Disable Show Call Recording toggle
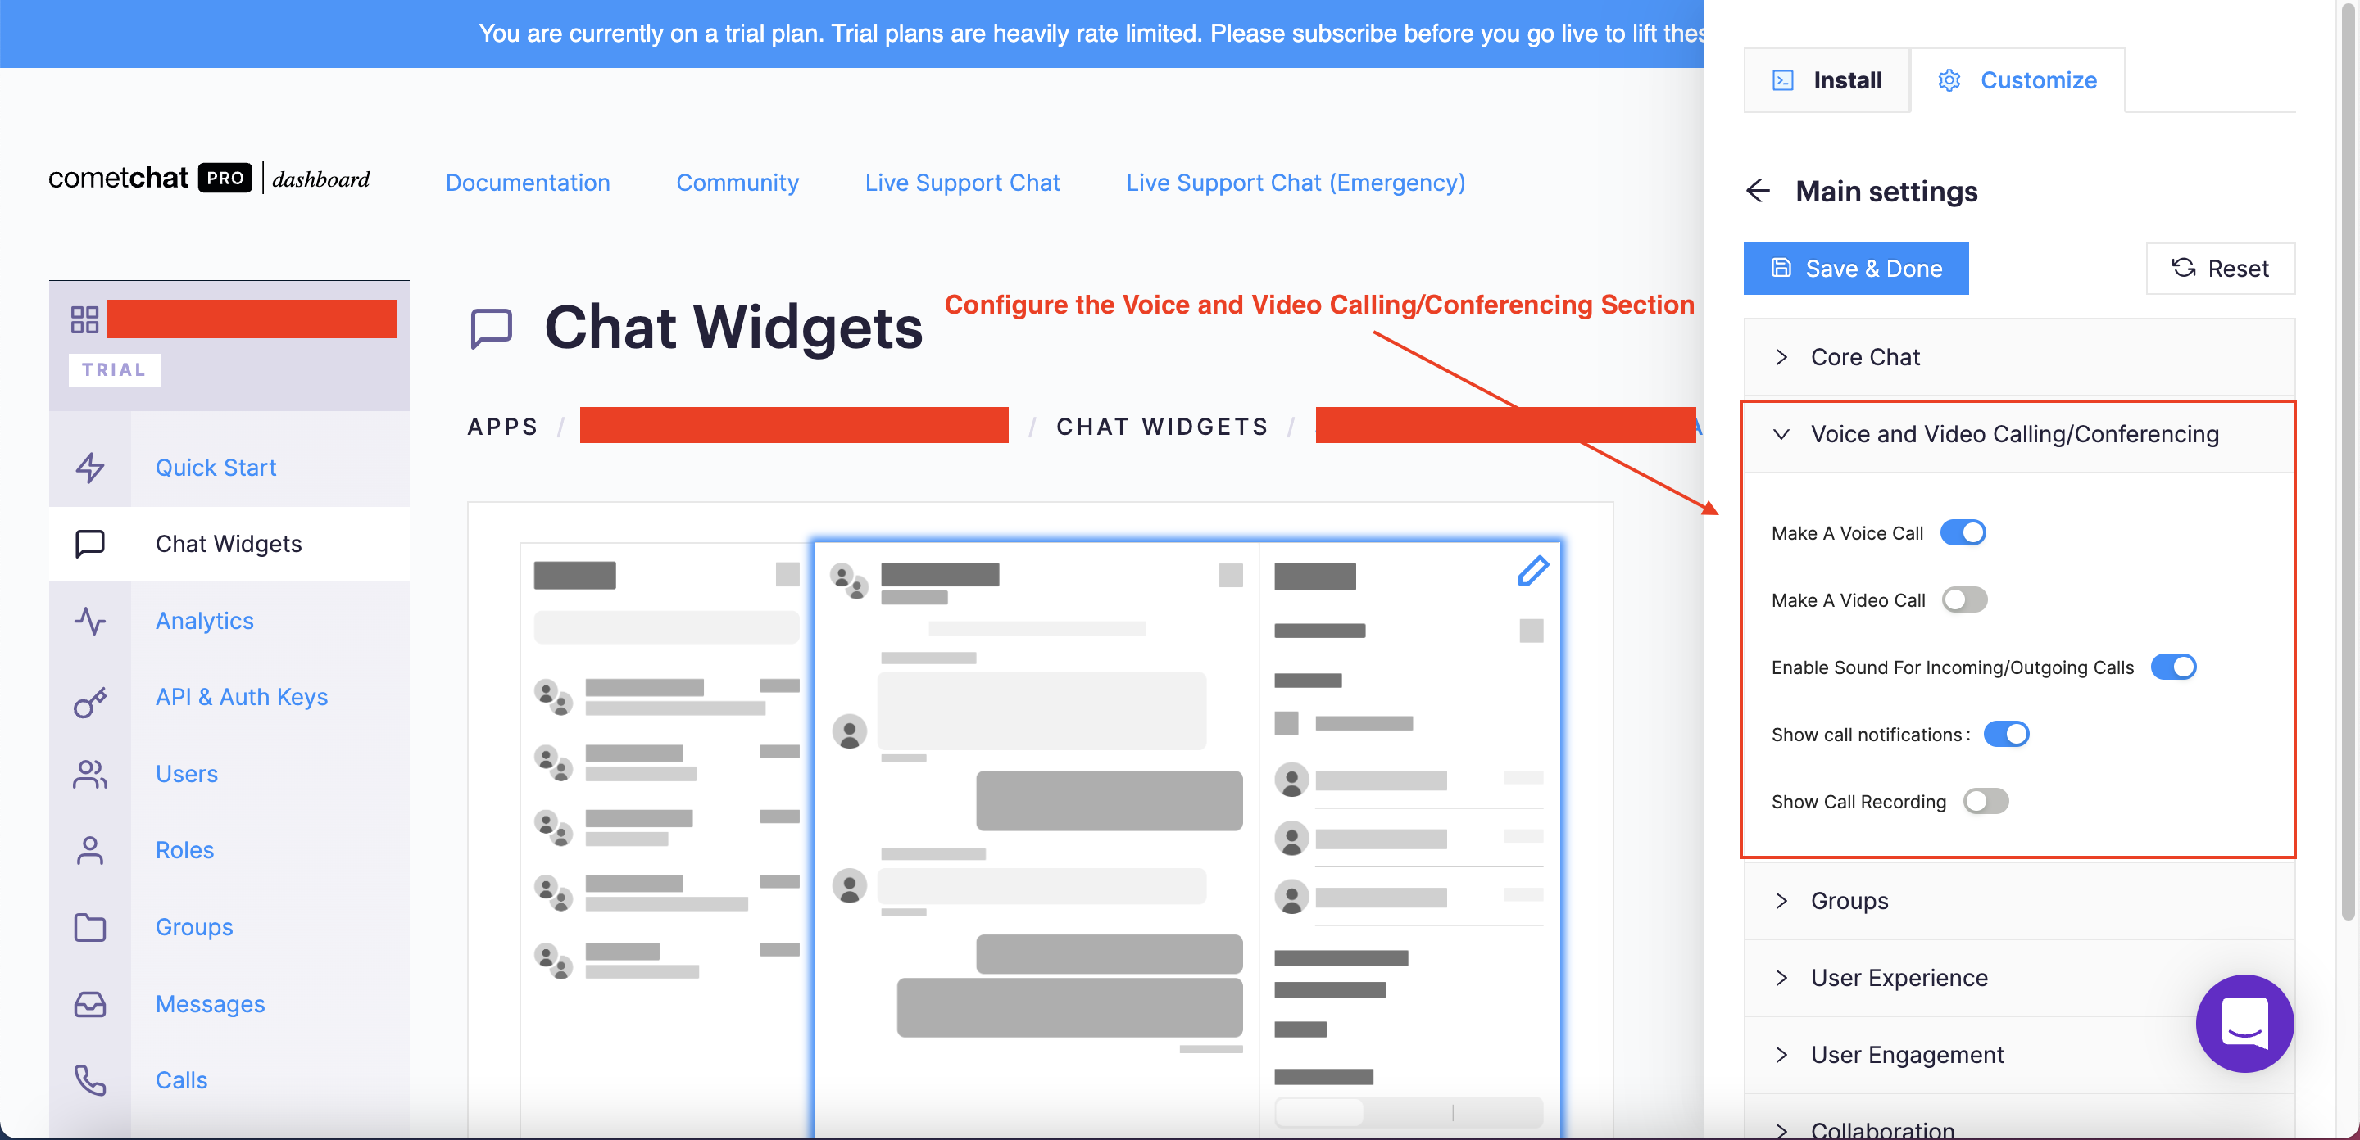The width and height of the screenshot is (2360, 1140). tap(1984, 800)
